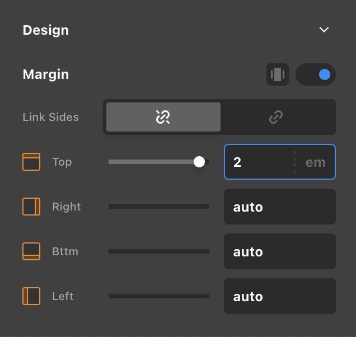This screenshot has height=337, width=356.
Task: Click the Top margin slider handle
Action: 199,162
